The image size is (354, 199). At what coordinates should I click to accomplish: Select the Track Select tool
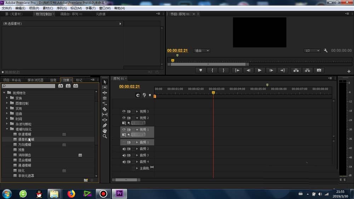coord(105,87)
